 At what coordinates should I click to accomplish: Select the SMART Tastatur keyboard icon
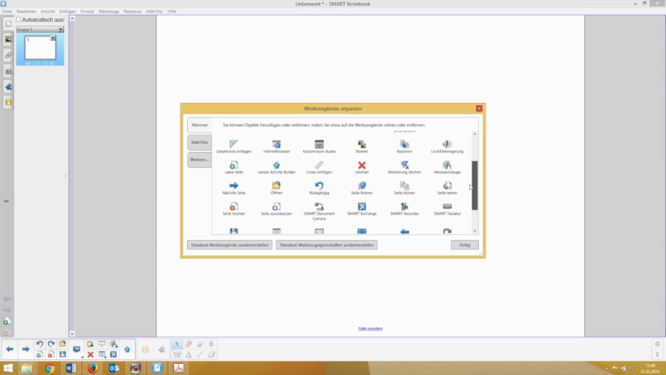[x=447, y=206]
